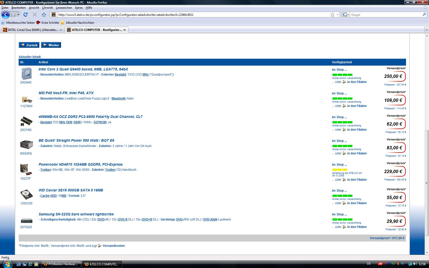Click the page vertical scrollbar thumb
Viewport: 429px width, 268px height.
coord(426,183)
